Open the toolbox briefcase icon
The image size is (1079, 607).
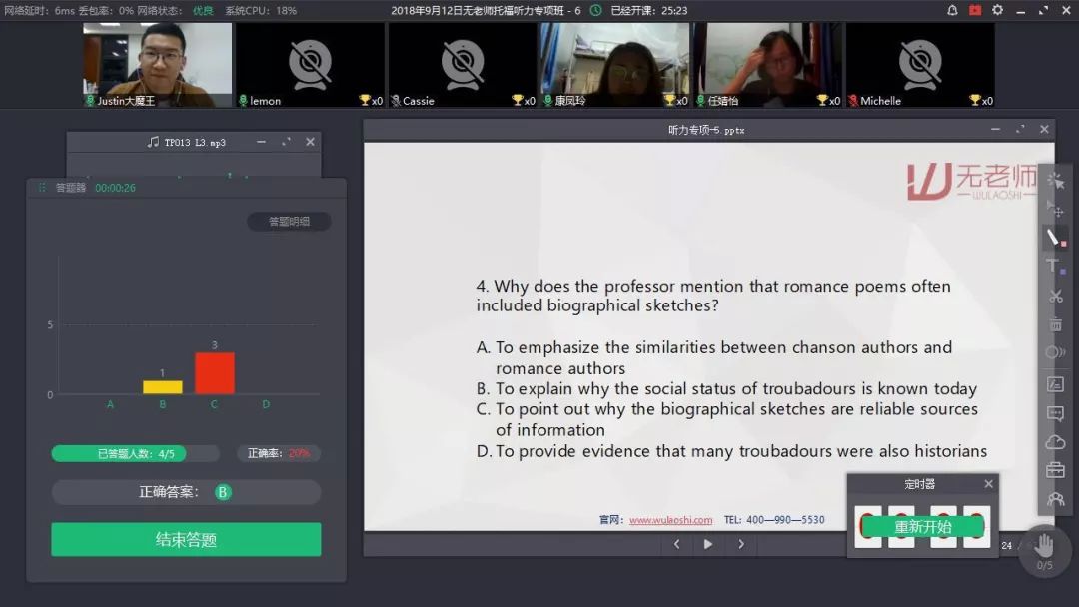click(x=1055, y=470)
